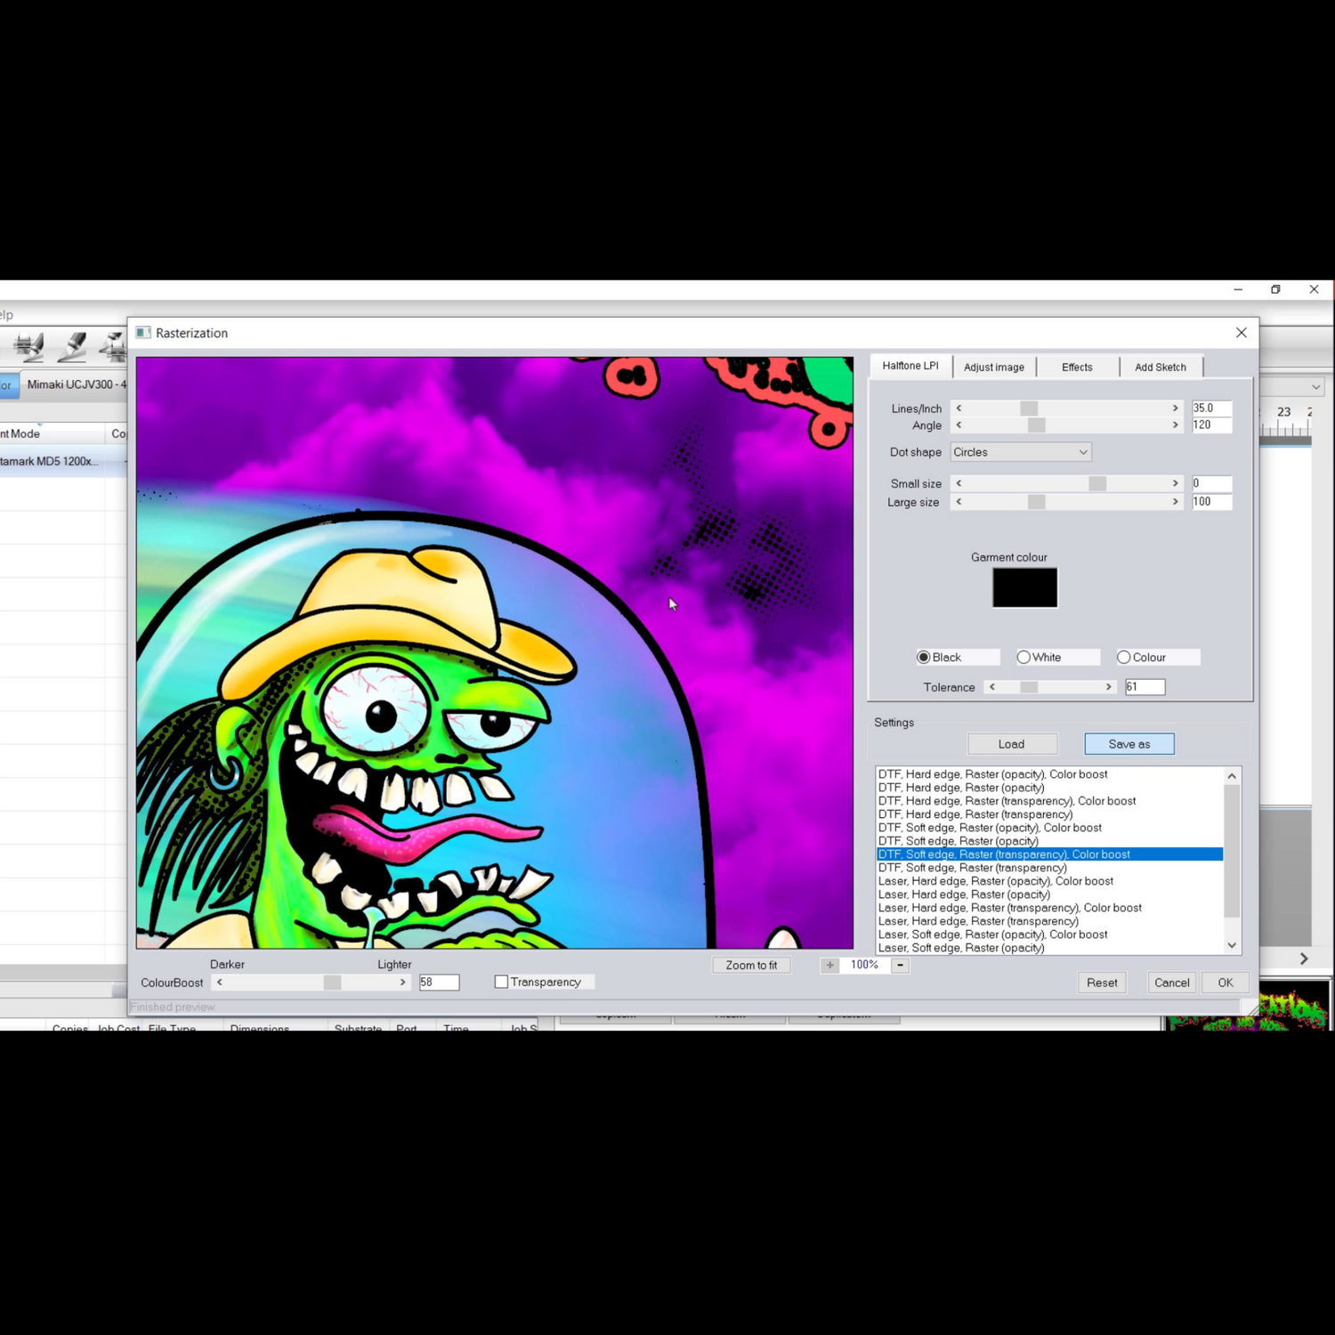The height and width of the screenshot is (1335, 1335).
Task: Click the Save as button
Action: pyautogui.click(x=1129, y=744)
